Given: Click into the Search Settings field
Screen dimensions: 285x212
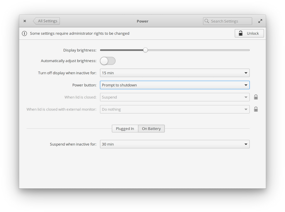Looking at the screenshot, I should [x=228, y=21].
